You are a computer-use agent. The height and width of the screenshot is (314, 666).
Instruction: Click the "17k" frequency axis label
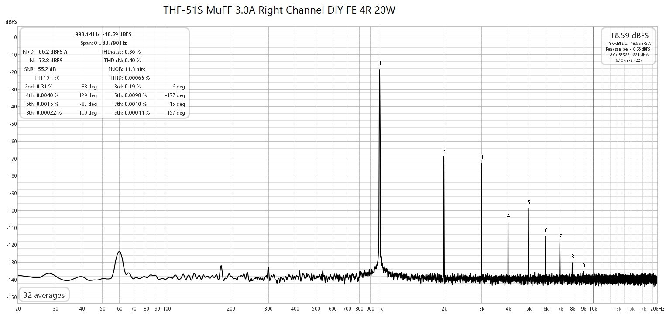[x=642, y=308]
